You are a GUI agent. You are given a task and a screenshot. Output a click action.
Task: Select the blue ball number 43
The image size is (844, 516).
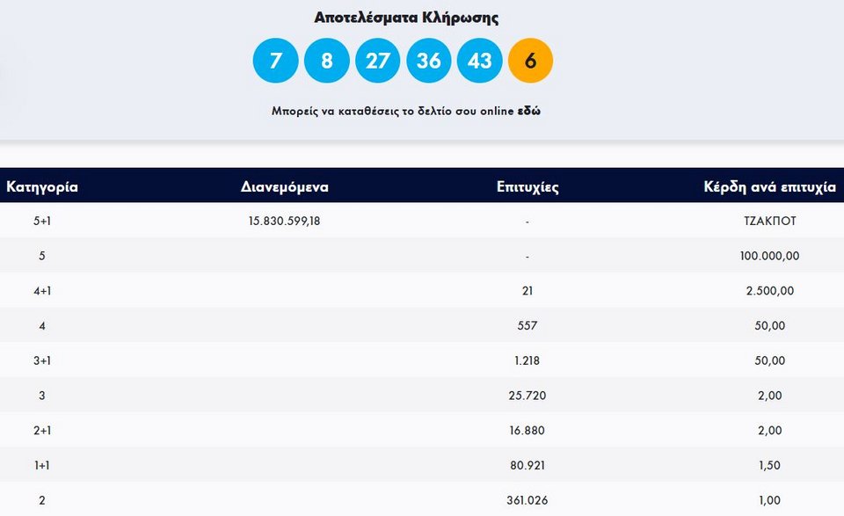(x=480, y=61)
